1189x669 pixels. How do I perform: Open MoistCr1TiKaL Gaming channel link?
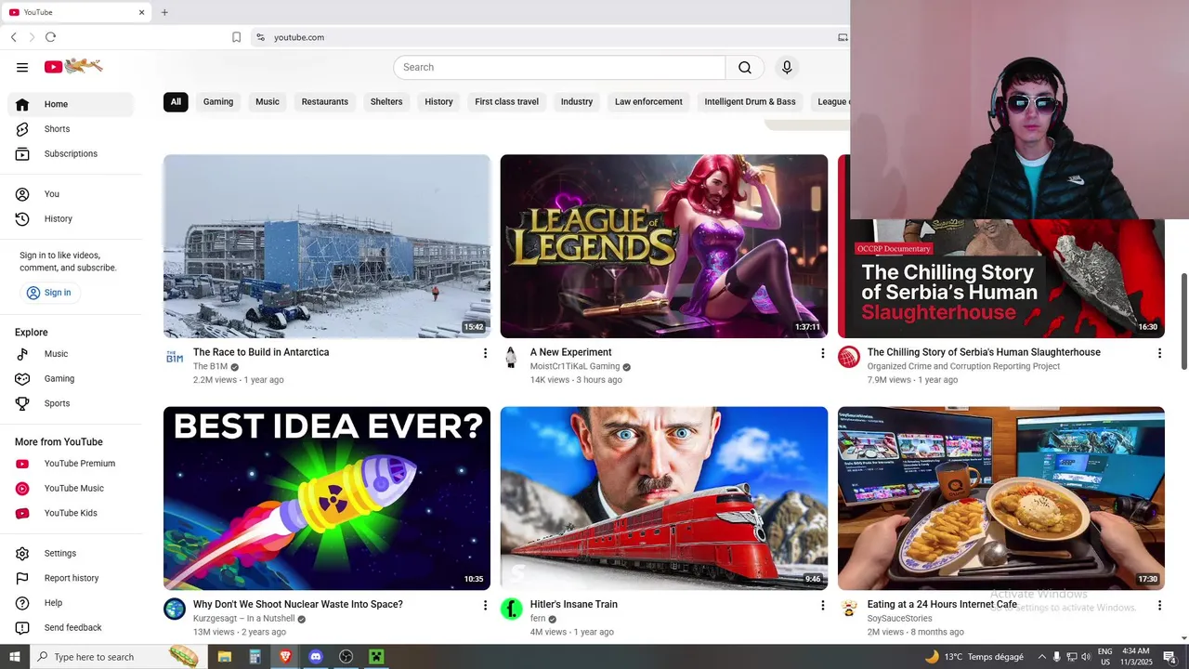click(x=575, y=367)
